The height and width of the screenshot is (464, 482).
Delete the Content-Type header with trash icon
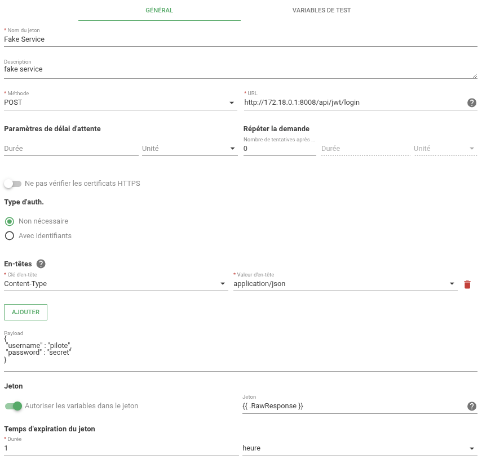point(467,284)
